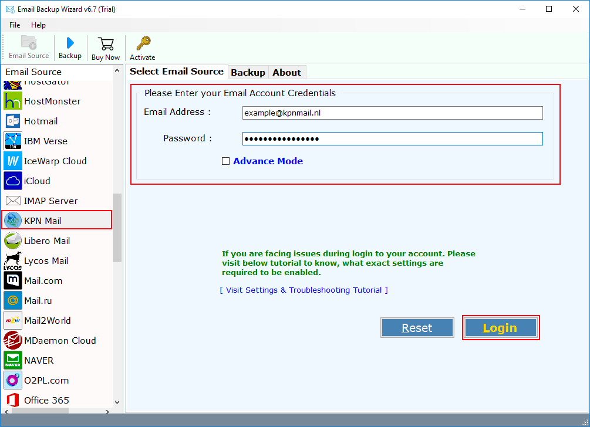Viewport: 590px width, 427px height.
Task: Select the MDaemon Cloud icon
Action: tap(13, 340)
